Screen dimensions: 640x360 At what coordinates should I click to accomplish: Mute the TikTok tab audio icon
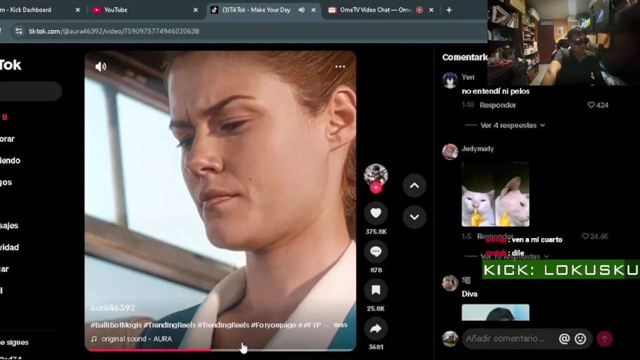pyautogui.click(x=301, y=9)
